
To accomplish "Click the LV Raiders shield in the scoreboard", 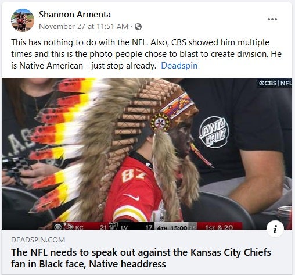I will [x=113, y=226].
